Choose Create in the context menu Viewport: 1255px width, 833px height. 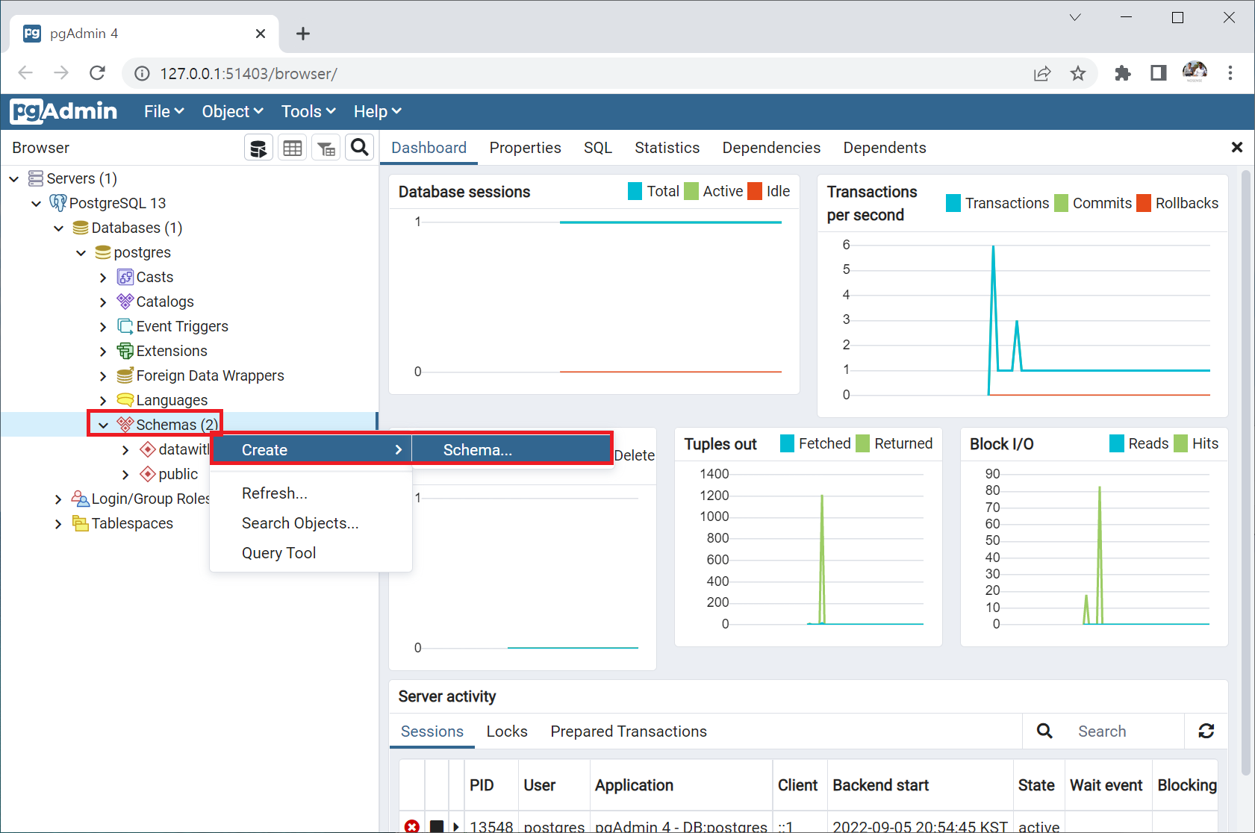click(x=311, y=450)
